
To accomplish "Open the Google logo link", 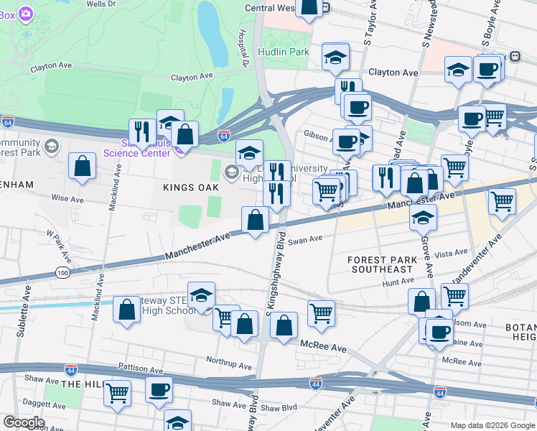I will click(x=24, y=423).
